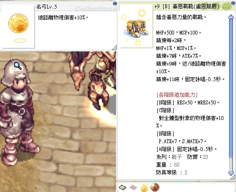Screen dimensions: 236x192
Task: Select the card slot icon below the boots window
Action: click(x=123, y=187)
